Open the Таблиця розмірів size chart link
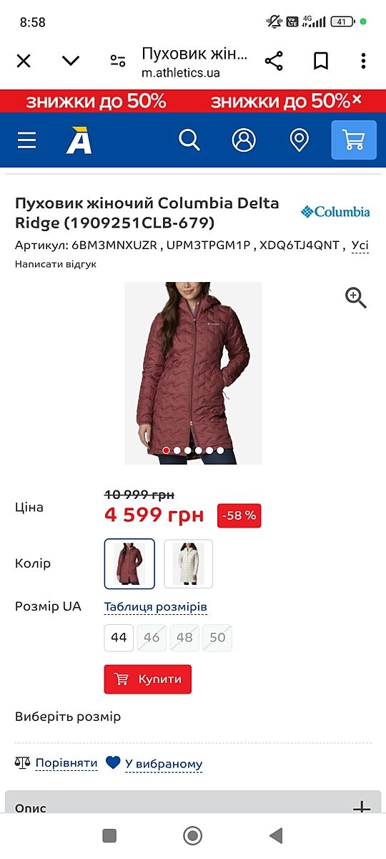This screenshot has height=859, width=386. click(x=156, y=607)
